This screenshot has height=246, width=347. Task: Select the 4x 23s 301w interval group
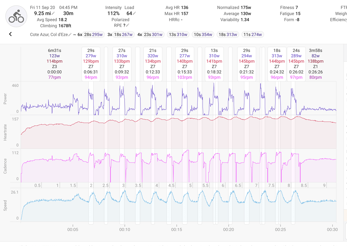[x=153, y=34]
